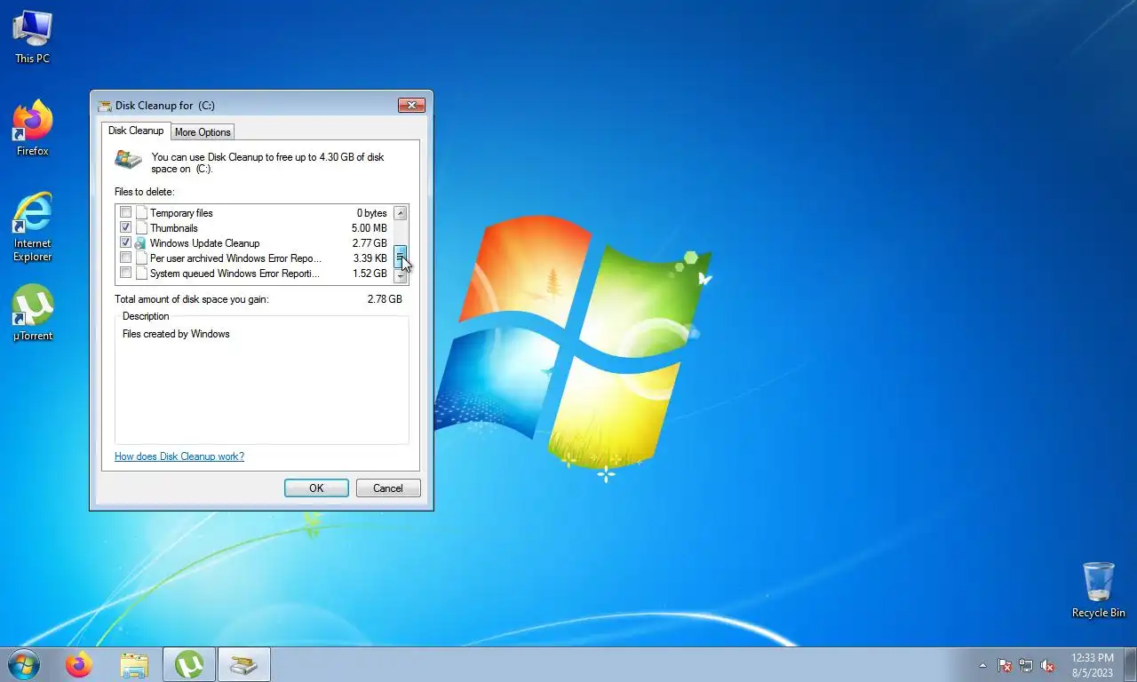Toggle the Temporary files checkbox
Image resolution: width=1137 pixels, height=682 pixels.
click(x=125, y=213)
